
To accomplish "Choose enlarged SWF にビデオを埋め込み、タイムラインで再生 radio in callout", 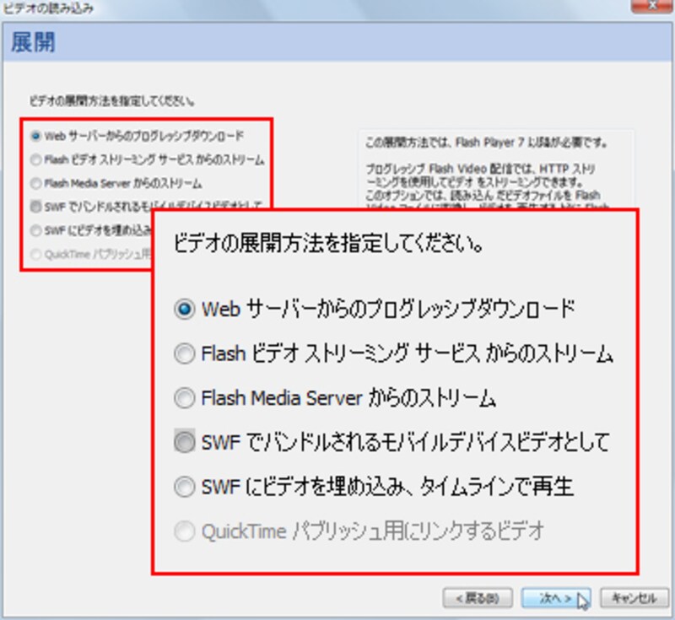I will (185, 487).
